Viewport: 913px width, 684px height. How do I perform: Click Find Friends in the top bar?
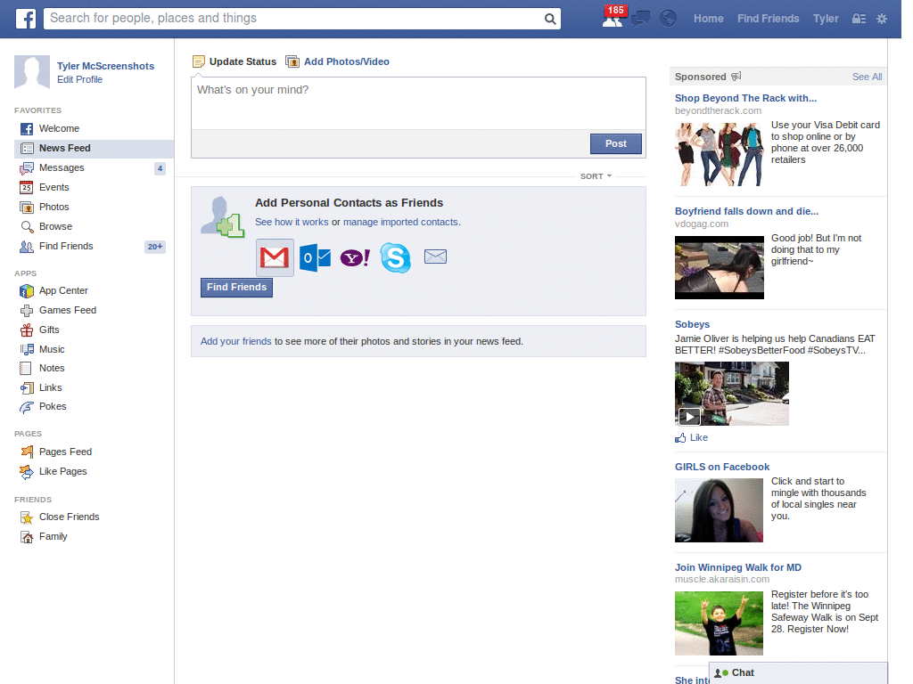pos(768,19)
